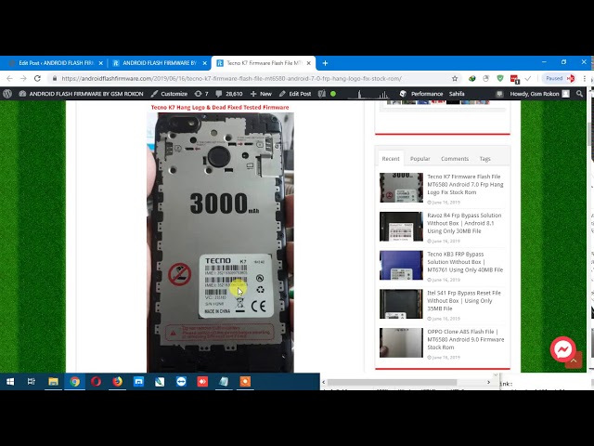Click the orange recorder taskbar icon
The height and width of the screenshot is (446, 594).
pyautogui.click(x=245, y=382)
